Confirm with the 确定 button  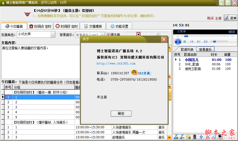(x=121, y=114)
